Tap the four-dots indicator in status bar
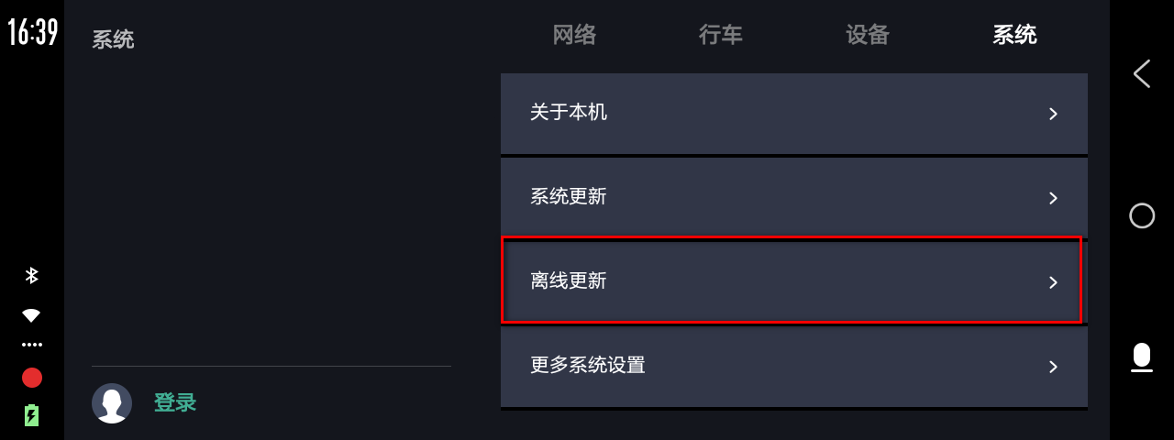 (x=32, y=346)
